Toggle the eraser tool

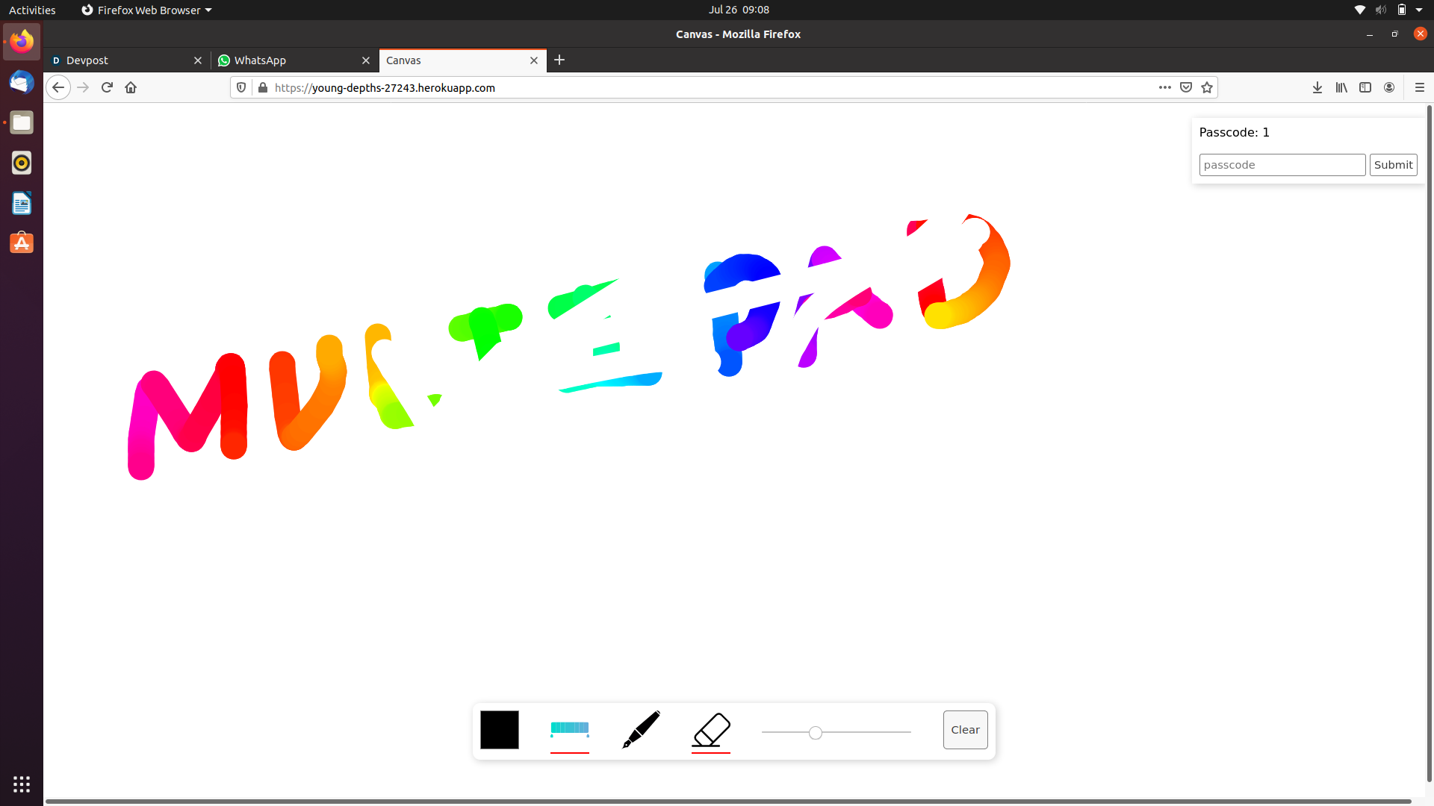tap(711, 729)
